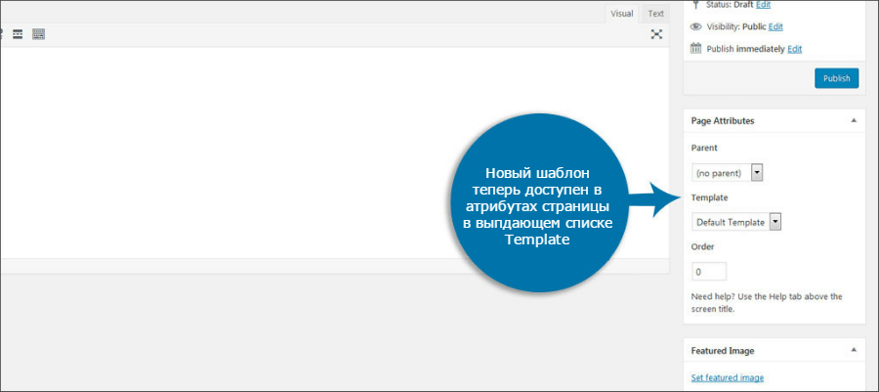This screenshot has height=392, width=879.
Task: Edit the Public visibility setting
Action: pos(775,26)
